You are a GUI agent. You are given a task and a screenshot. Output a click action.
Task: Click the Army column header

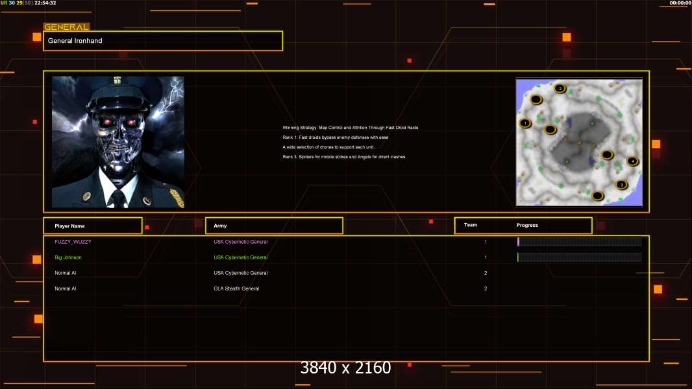(x=274, y=226)
